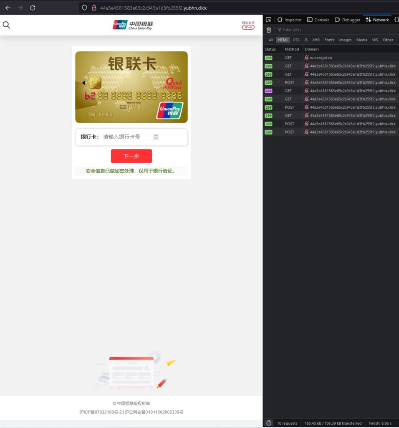Image resolution: width=399 pixels, height=428 pixels.
Task: Click the spinner on the bank card field
Action: (x=157, y=137)
